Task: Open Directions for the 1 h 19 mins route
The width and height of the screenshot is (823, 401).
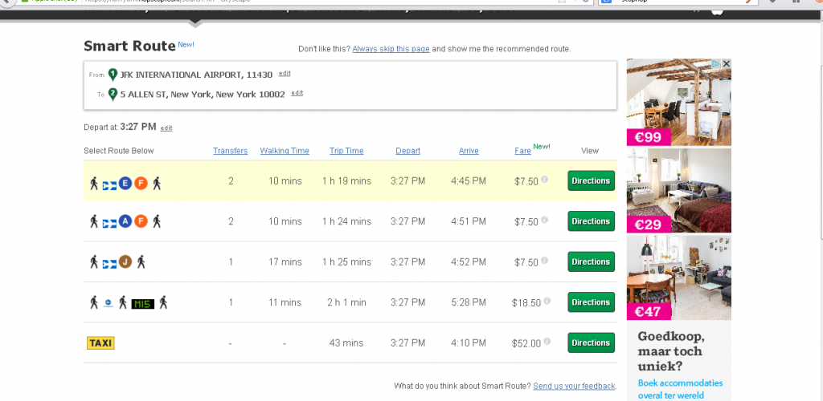Action: point(591,181)
